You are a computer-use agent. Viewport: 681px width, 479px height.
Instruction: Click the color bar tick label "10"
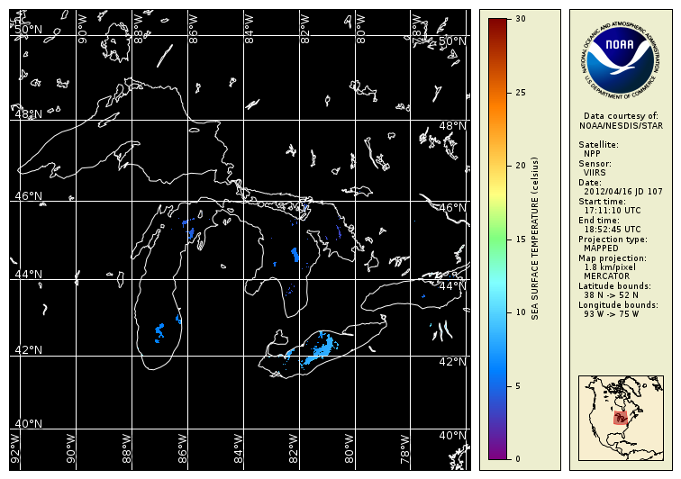coord(521,312)
